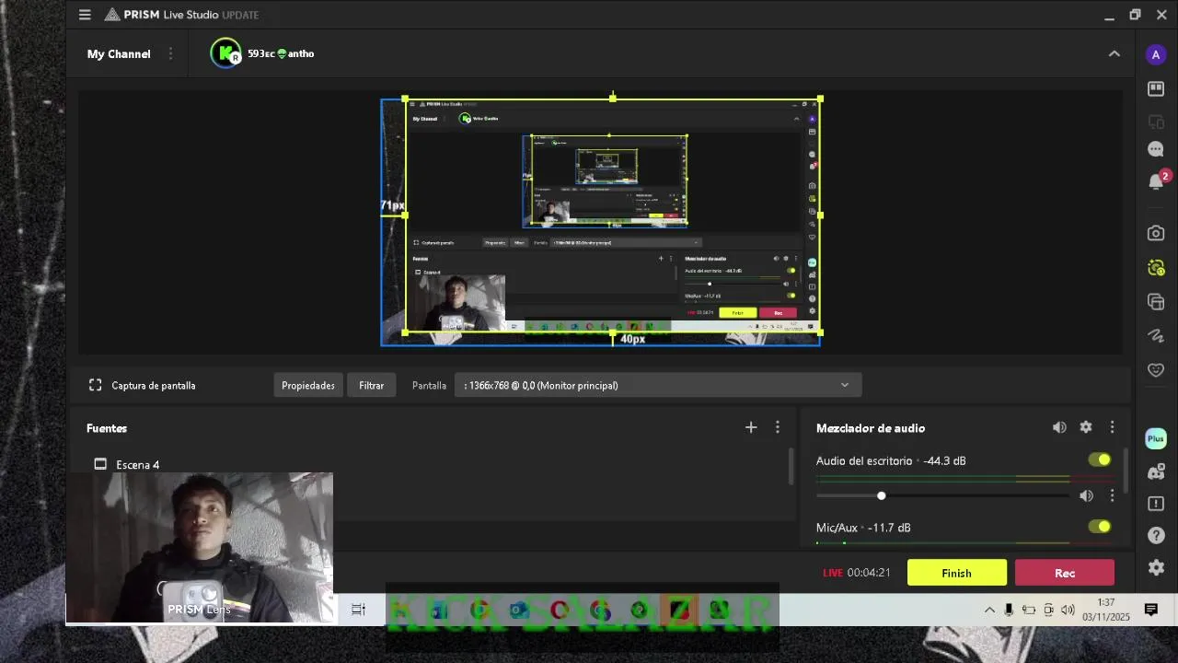Viewport: 1178px width, 663px height.
Task: Open the heart smiley sticker icon
Action: pyautogui.click(x=1156, y=370)
